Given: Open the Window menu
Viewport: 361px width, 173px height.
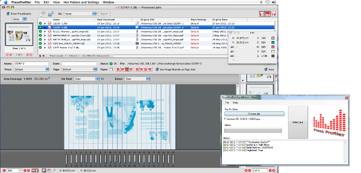Looking at the screenshot, I should (x=108, y=2).
